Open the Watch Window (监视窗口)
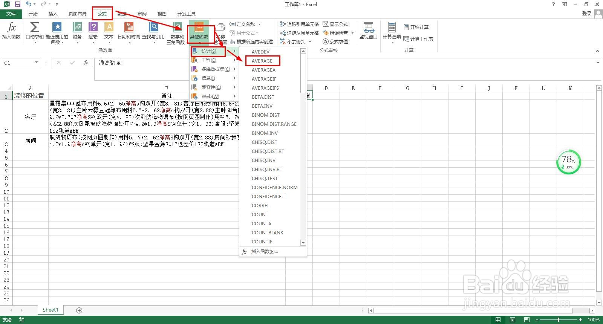Screen dimensions: 603x324 tap(368, 31)
